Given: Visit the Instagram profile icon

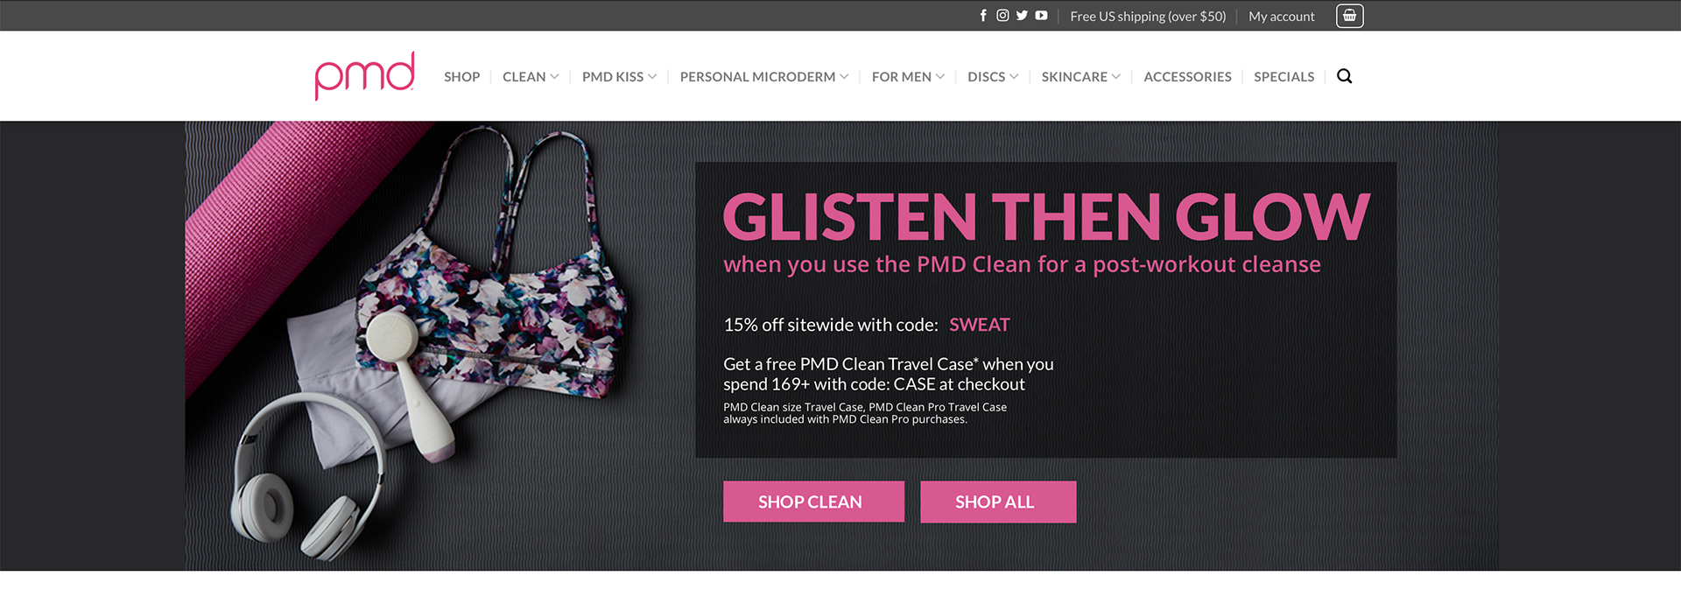Looking at the screenshot, I should 1002,16.
